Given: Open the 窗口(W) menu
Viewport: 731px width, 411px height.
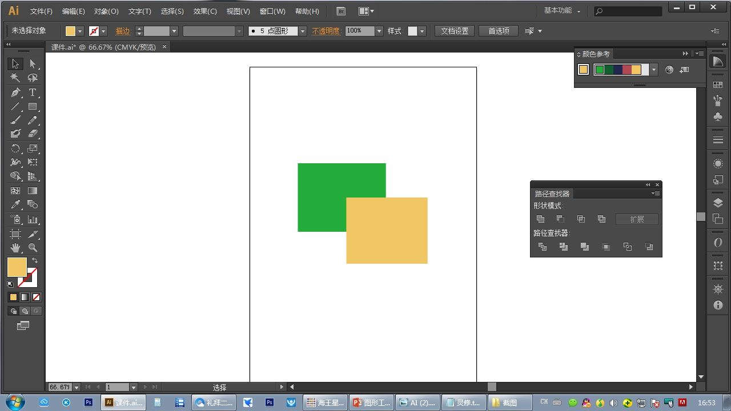Looking at the screenshot, I should click(272, 11).
